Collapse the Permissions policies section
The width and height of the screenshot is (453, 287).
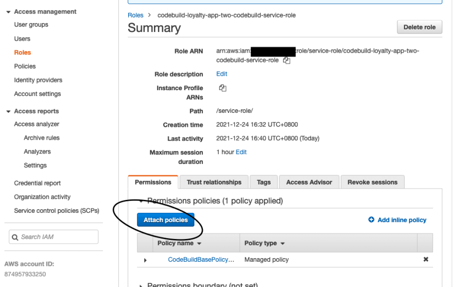pos(141,201)
